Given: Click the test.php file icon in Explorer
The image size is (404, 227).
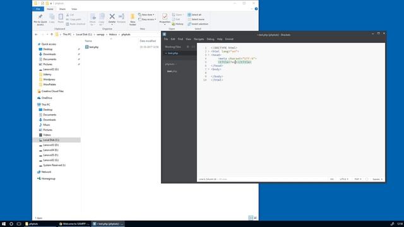Looking at the screenshot, I should pyautogui.click(x=87, y=47).
